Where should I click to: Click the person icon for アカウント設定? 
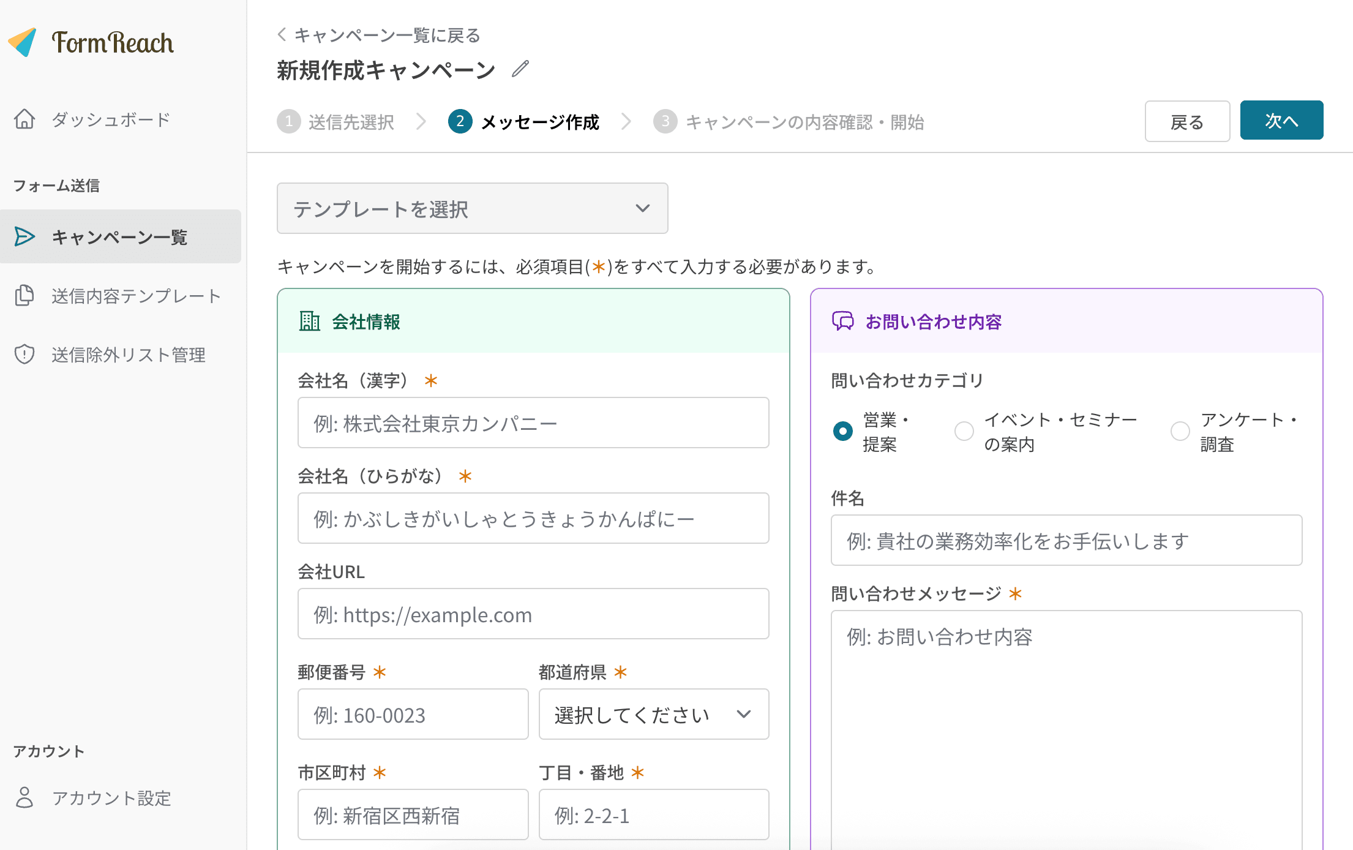[24, 798]
